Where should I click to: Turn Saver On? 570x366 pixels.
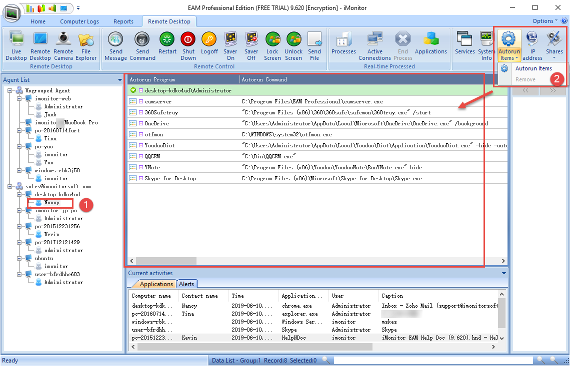tap(230, 46)
